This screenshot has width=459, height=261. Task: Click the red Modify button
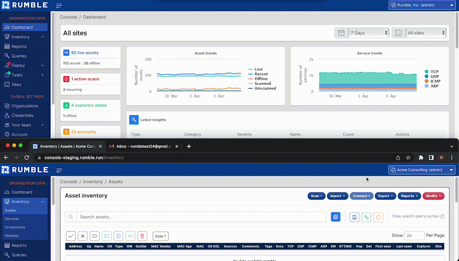[433, 196]
